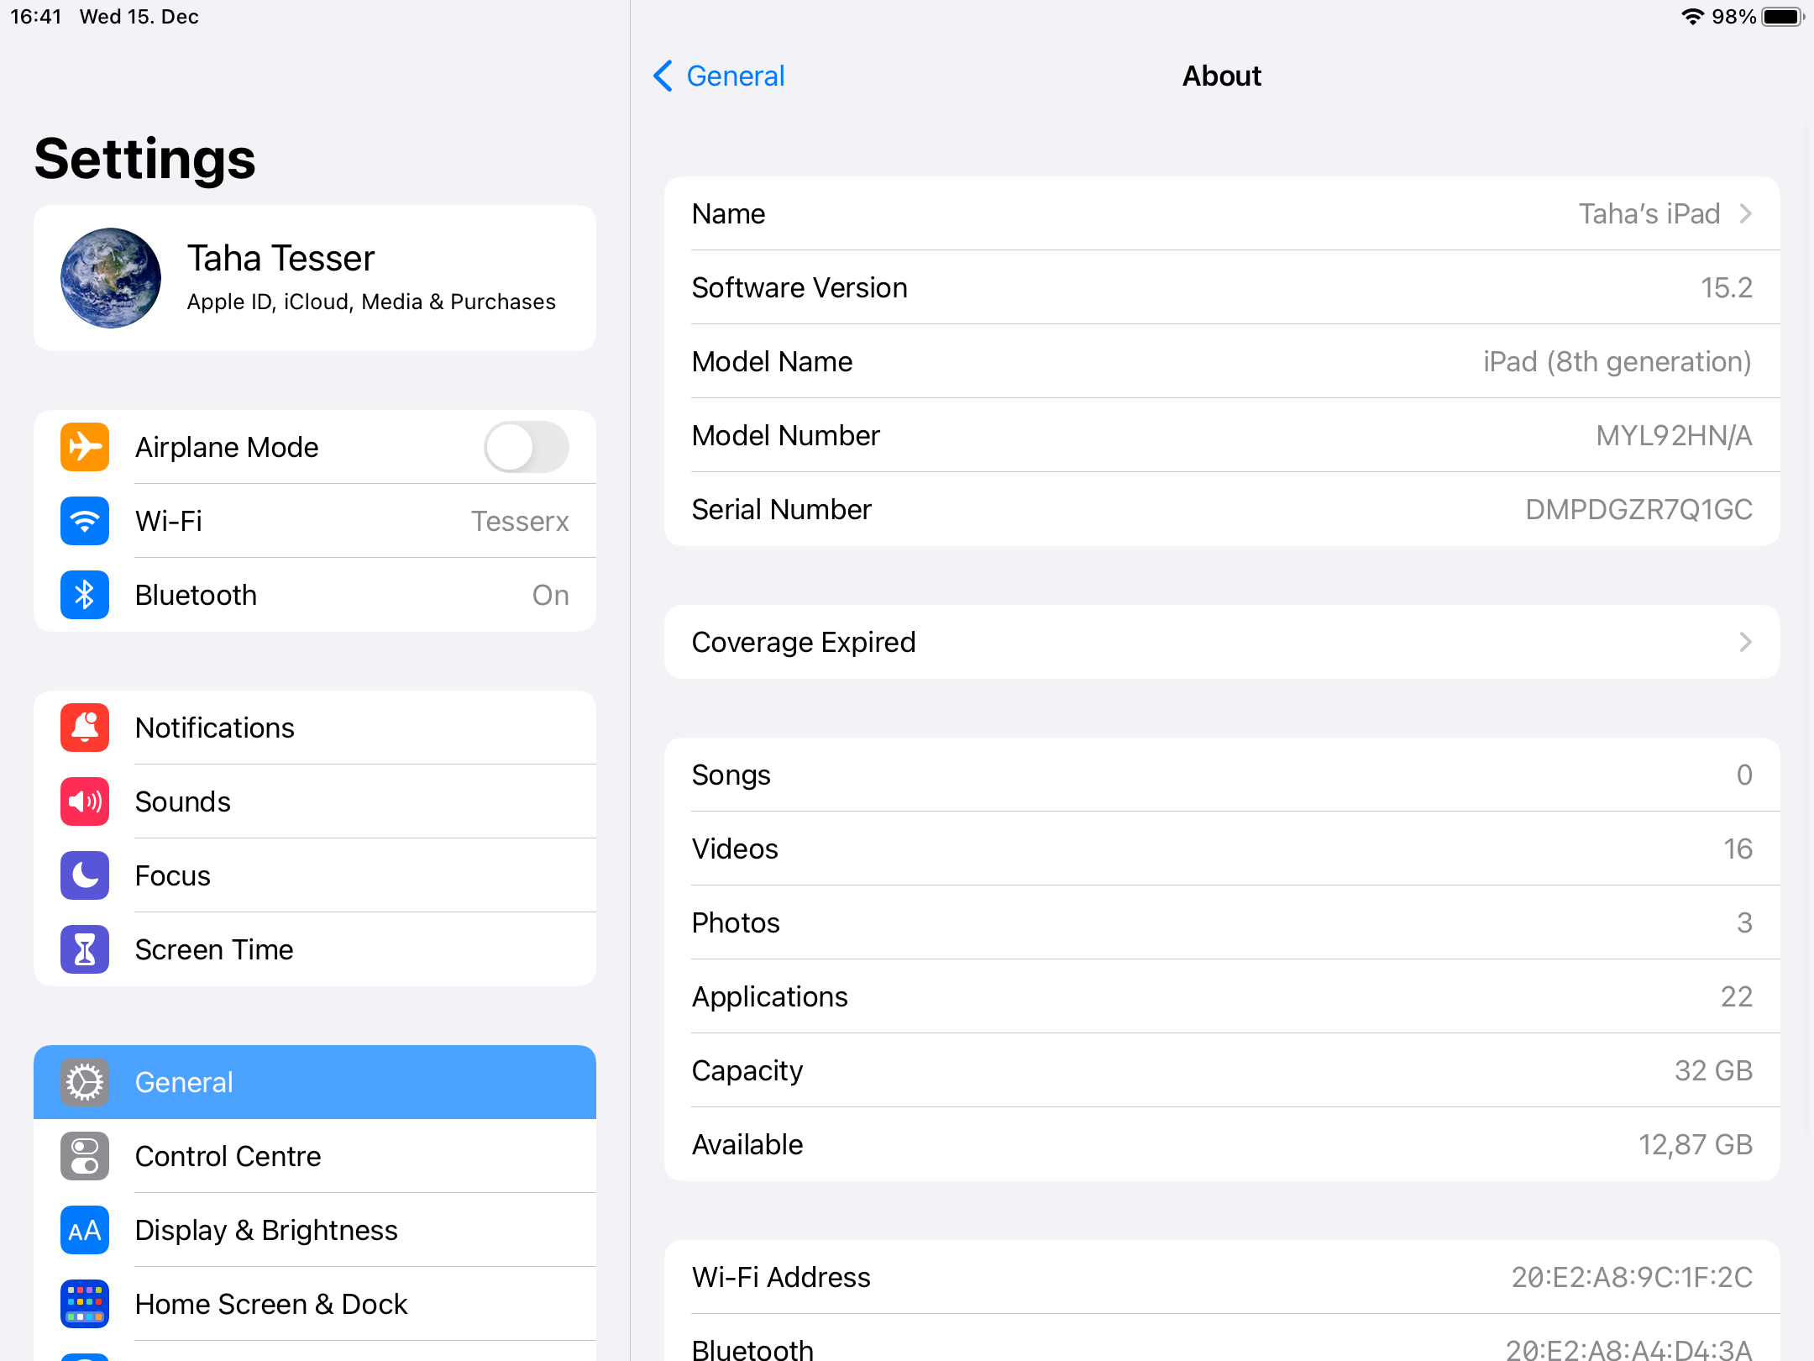
Task: Click the back chevron next to General
Action: pos(663,76)
